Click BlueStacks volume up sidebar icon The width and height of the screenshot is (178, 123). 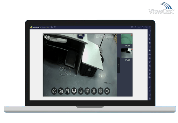click(x=150, y=35)
